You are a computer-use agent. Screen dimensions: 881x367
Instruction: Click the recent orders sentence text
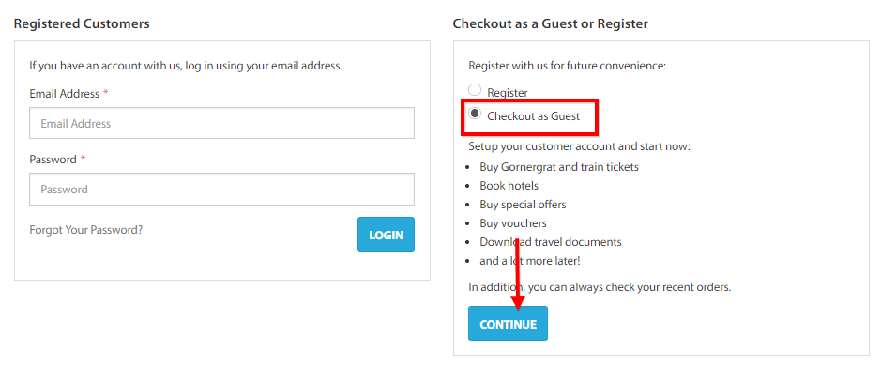(600, 287)
